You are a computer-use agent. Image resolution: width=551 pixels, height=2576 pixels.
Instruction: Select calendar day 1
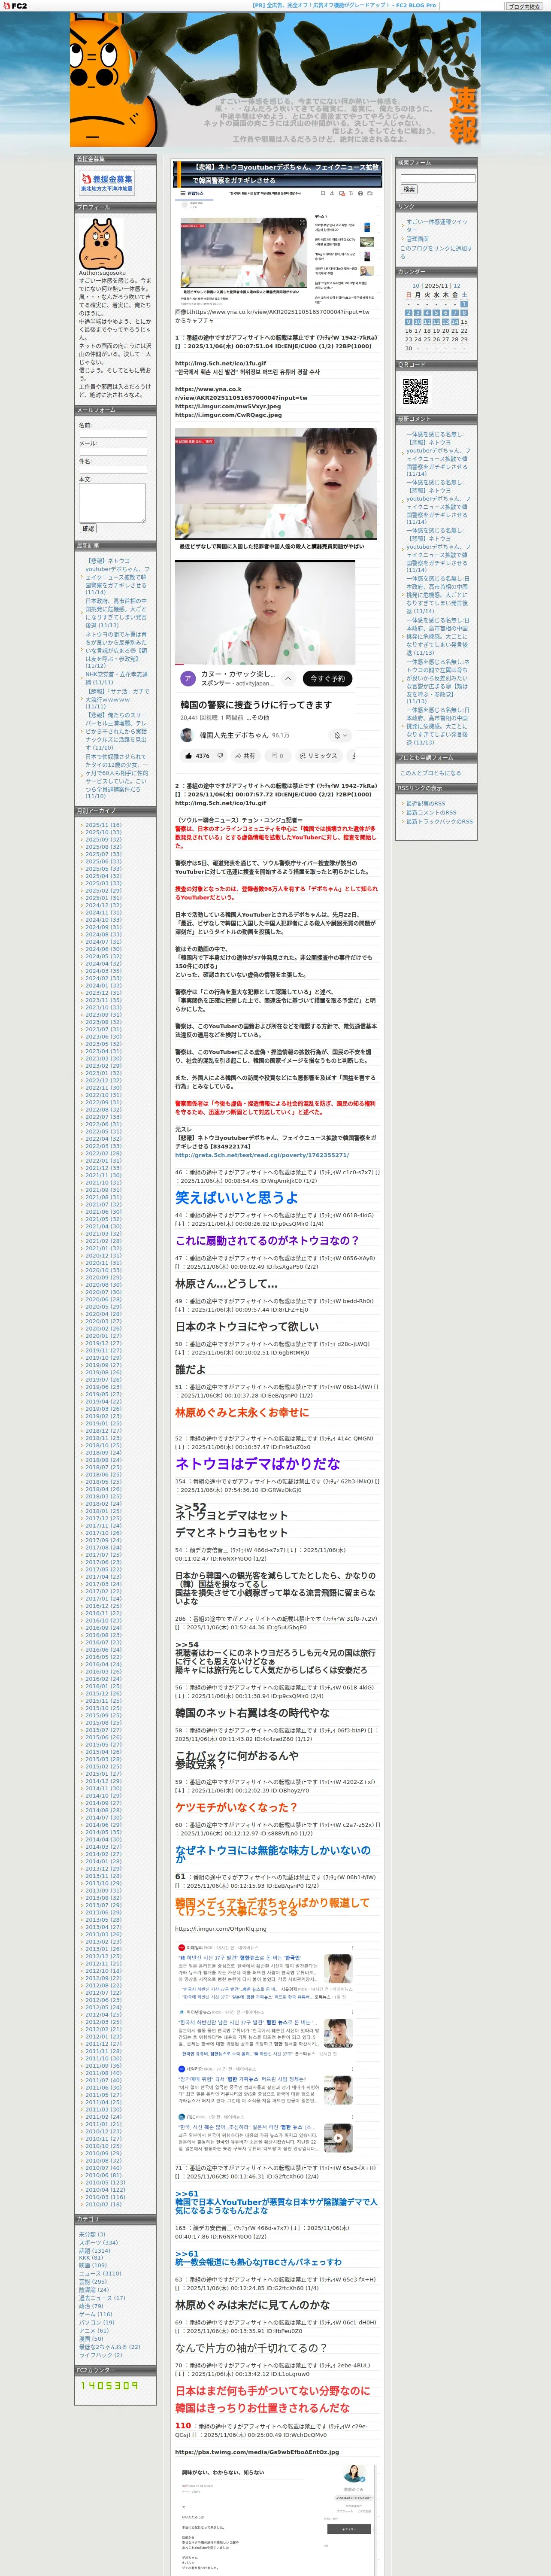click(464, 304)
